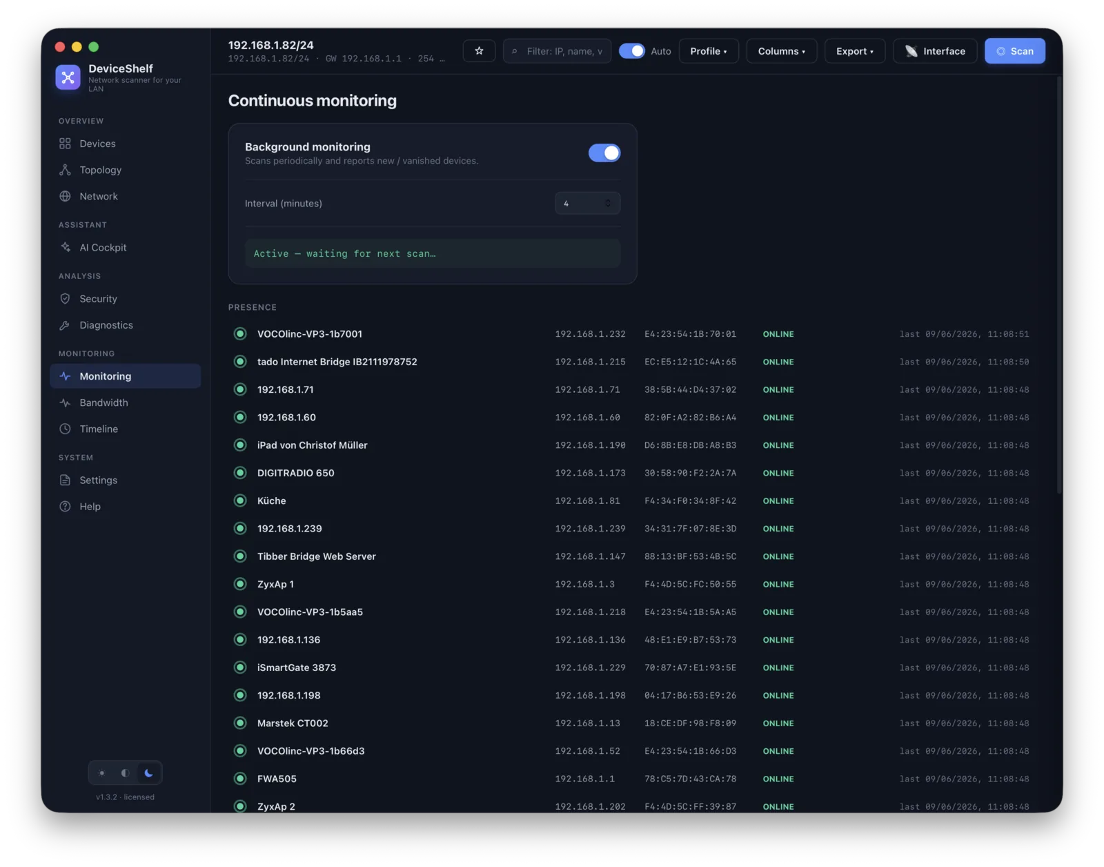Click MAC address 78:C5:7D:43:CA:78
This screenshot has width=1104, height=867.
tap(690, 779)
